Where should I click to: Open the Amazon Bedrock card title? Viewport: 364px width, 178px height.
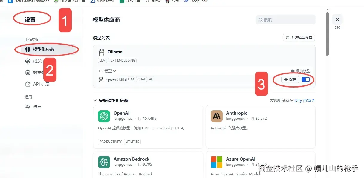coord(131,159)
